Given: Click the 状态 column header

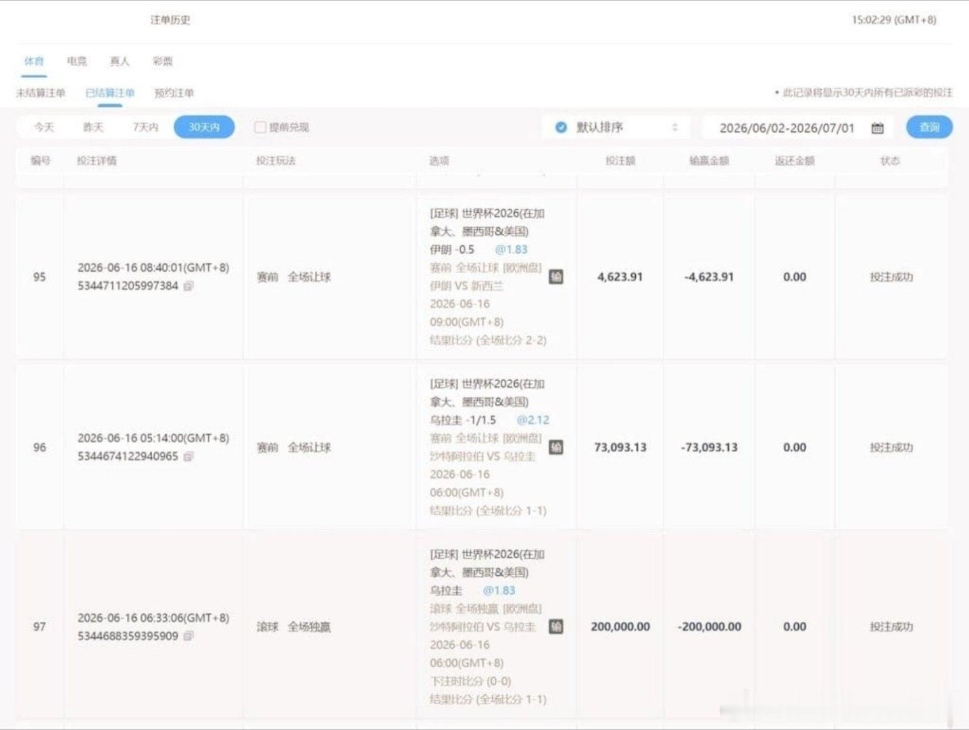Looking at the screenshot, I should (890, 160).
